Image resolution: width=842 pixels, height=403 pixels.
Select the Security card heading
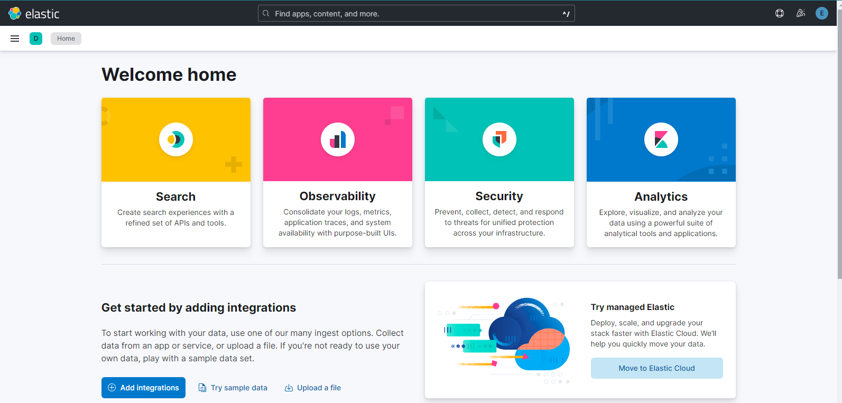(499, 196)
